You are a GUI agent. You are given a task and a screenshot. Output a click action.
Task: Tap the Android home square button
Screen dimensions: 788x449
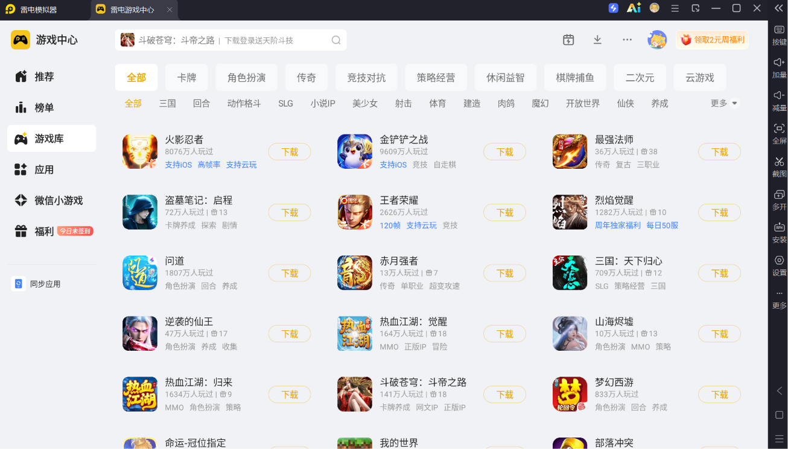coord(779,415)
